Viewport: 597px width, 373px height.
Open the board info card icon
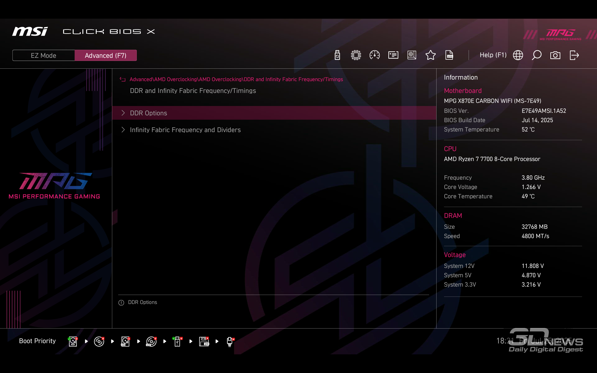click(393, 55)
